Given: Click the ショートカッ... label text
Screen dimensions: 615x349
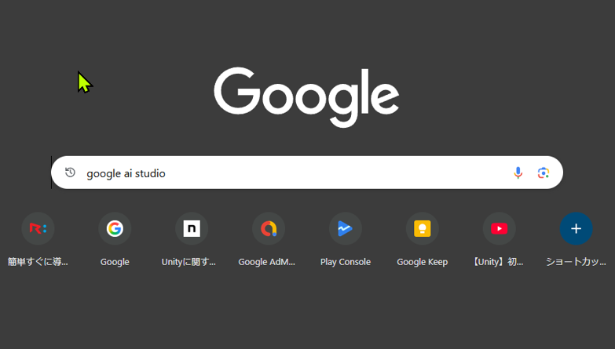Looking at the screenshot, I should pos(576,262).
